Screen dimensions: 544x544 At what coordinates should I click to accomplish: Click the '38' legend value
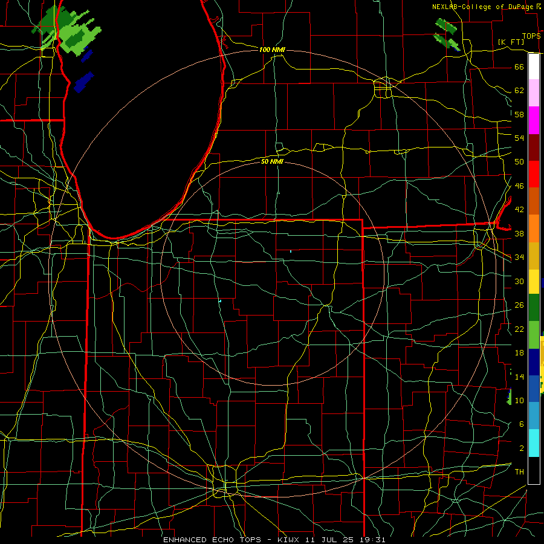tap(519, 233)
